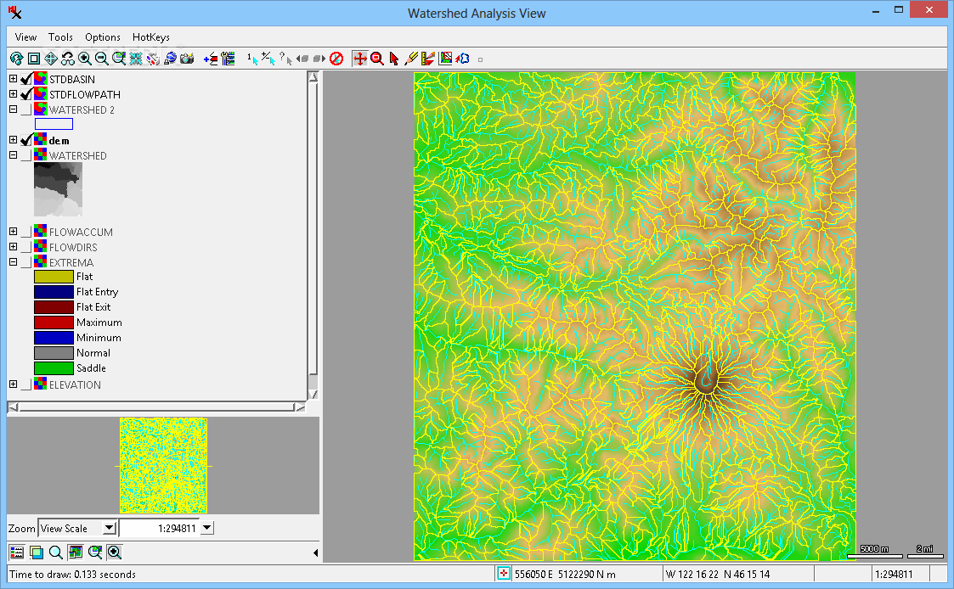Viewport: 954px width, 589px height.
Task: Collapse the WATERSHED 2 tree node
Action: (13, 109)
